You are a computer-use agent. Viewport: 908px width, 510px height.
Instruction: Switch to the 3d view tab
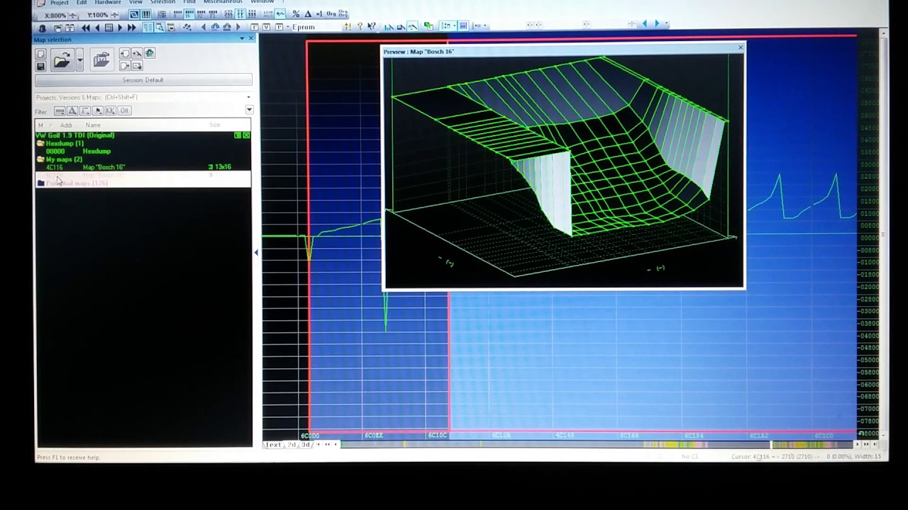pyautogui.click(x=306, y=445)
